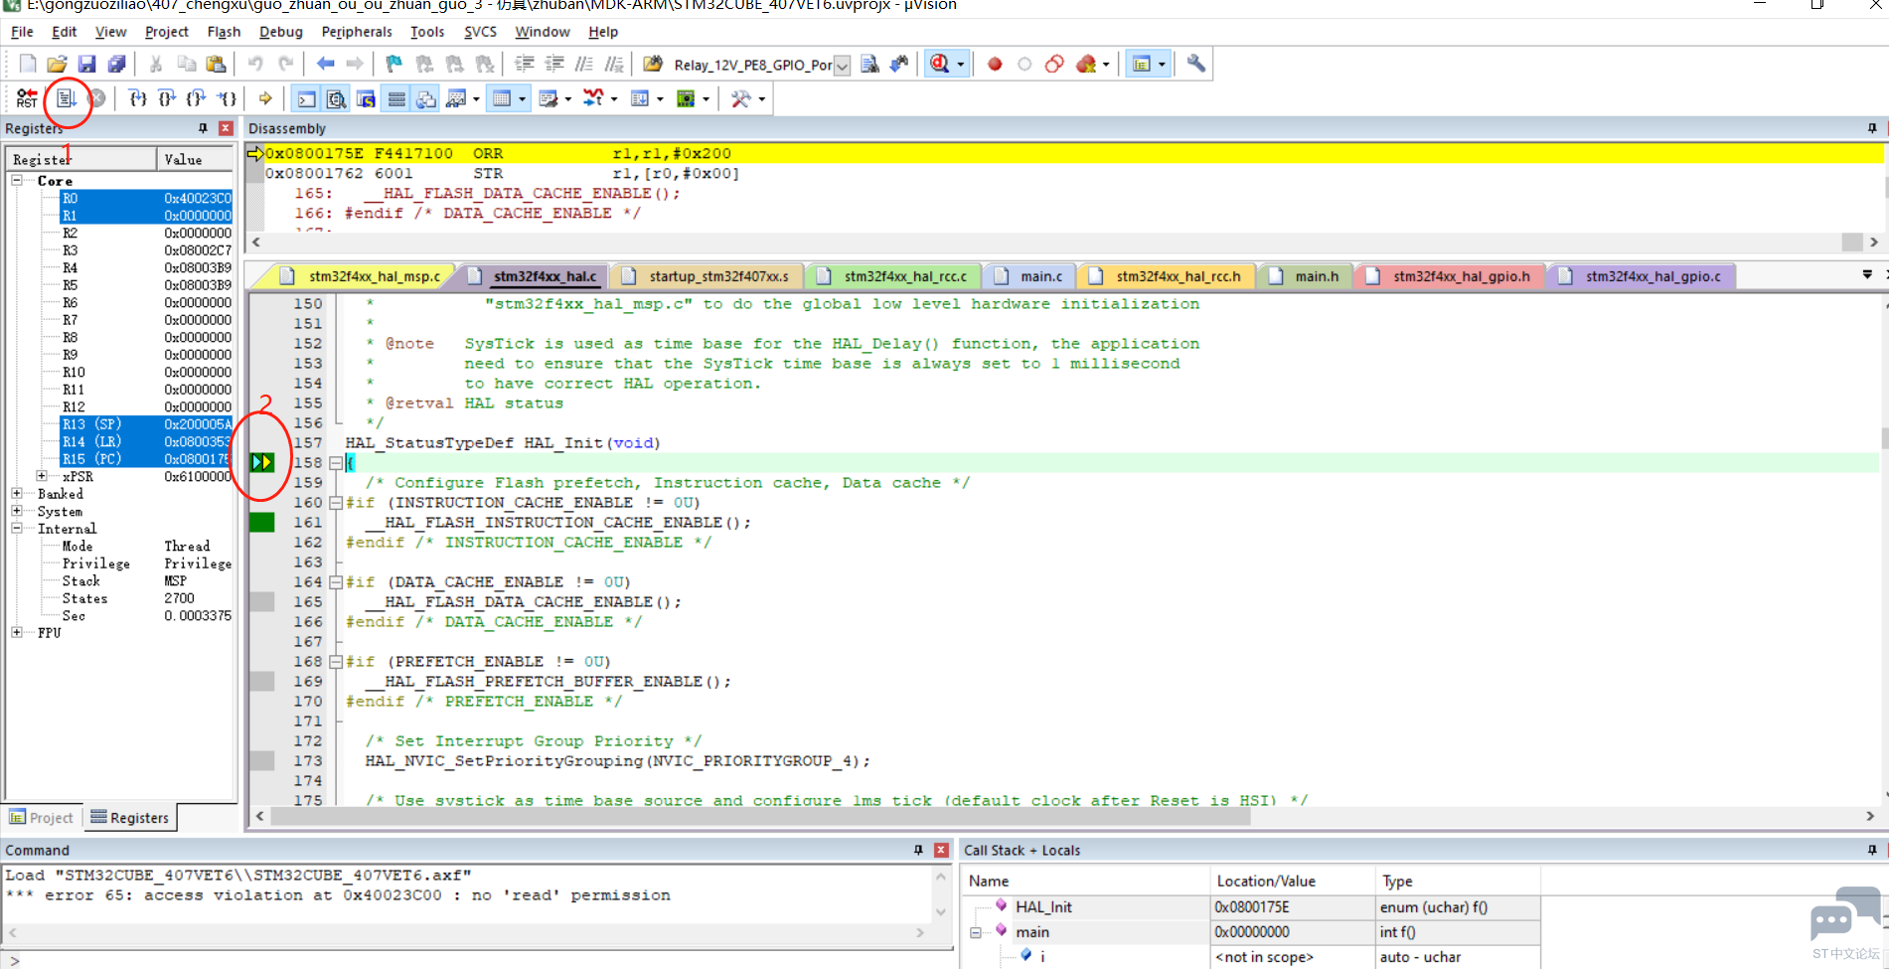Open the Flash menu
The width and height of the screenshot is (1889, 969).
[224, 32]
